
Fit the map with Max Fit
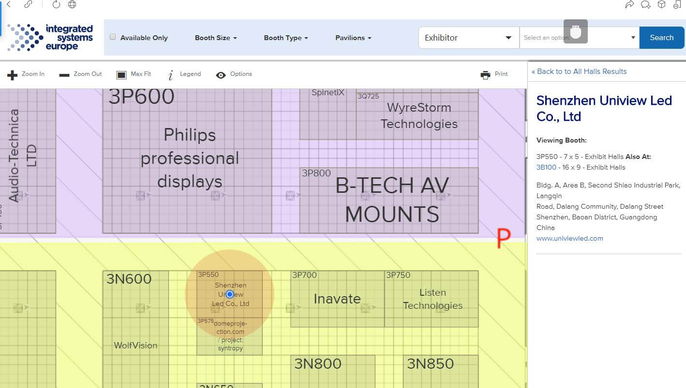[134, 74]
